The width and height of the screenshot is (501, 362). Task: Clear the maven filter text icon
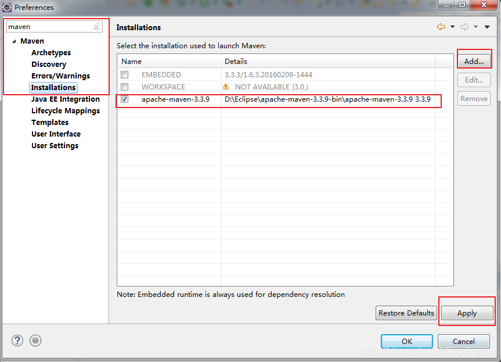point(97,27)
